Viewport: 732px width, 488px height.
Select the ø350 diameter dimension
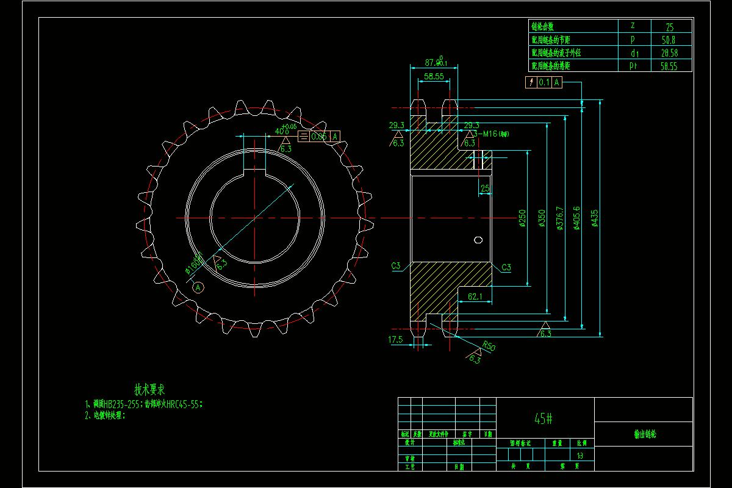pyautogui.click(x=541, y=218)
